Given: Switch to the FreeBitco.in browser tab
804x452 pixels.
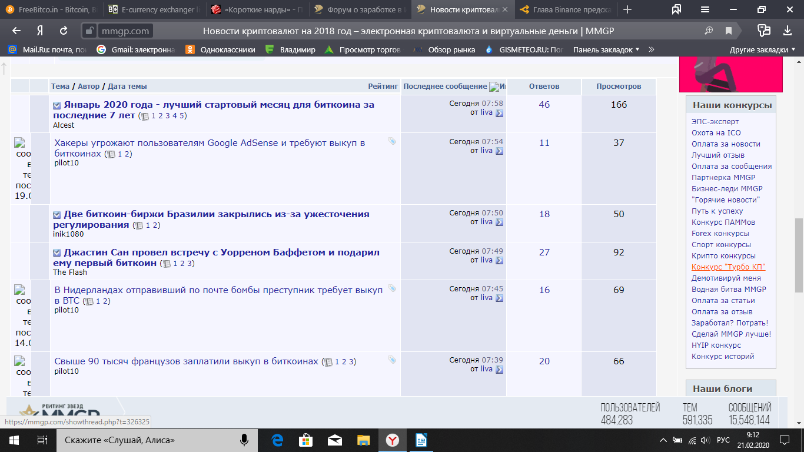Looking at the screenshot, I should click(52, 9).
